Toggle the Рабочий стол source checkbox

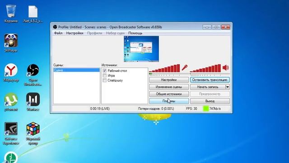104,71
